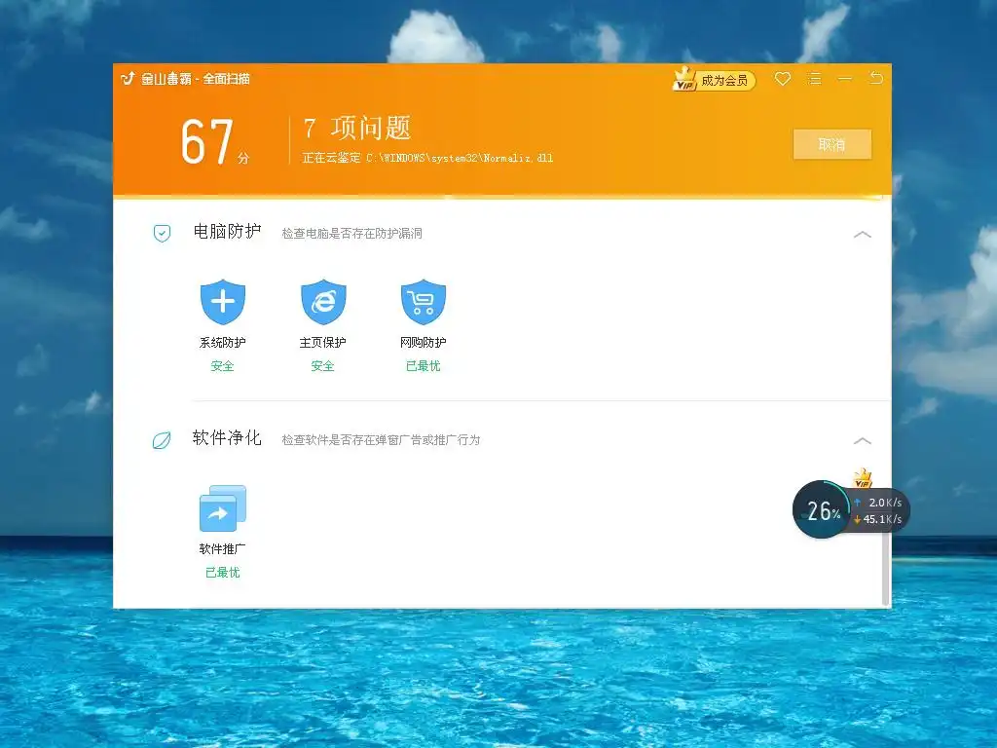Click the 安全 status under 系统防护
997x748 pixels.
(x=223, y=366)
